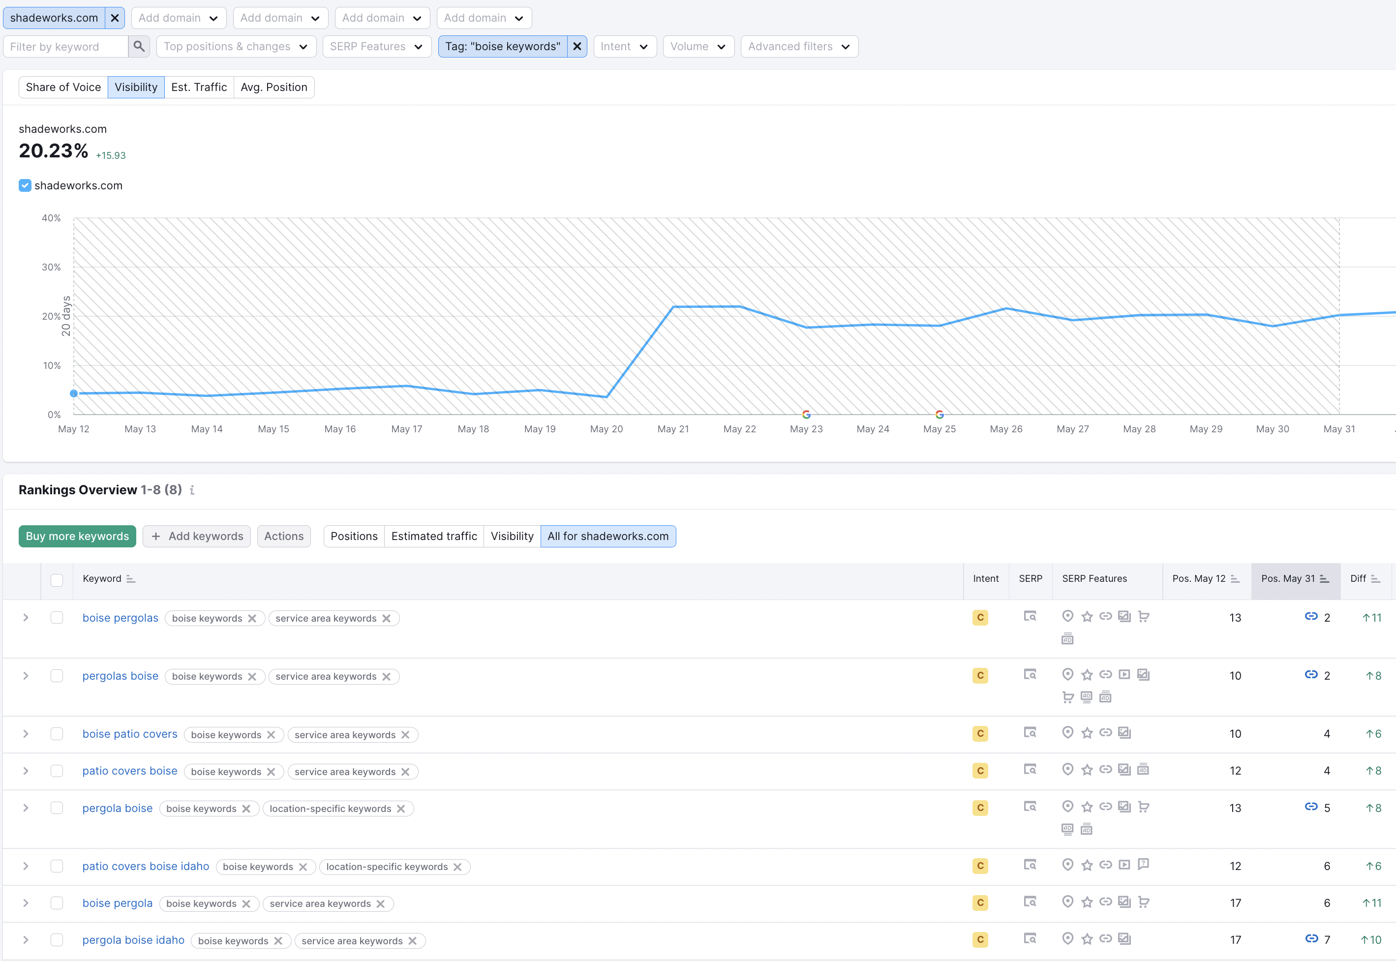This screenshot has width=1396, height=961.
Task: Click the Add keywords button
Action: tap(197, 537)
